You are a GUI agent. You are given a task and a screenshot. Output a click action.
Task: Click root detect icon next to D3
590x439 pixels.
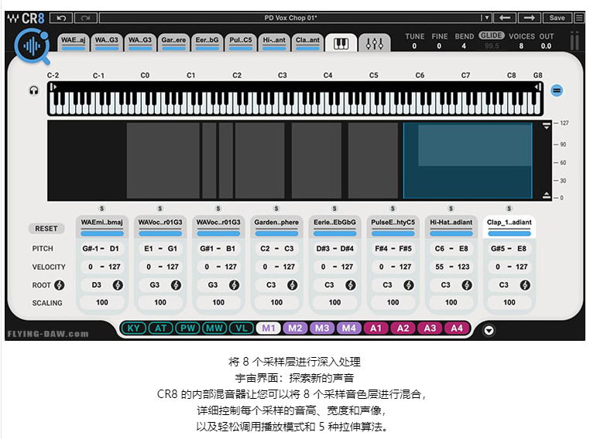[x=118, y=285]
